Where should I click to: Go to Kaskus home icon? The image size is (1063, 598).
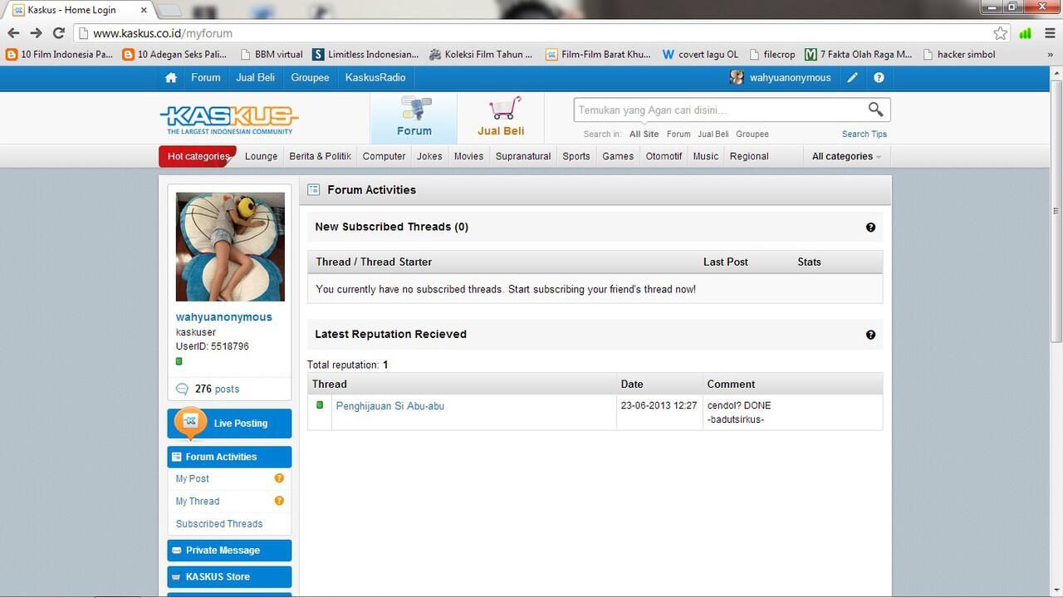coord(170,77)
